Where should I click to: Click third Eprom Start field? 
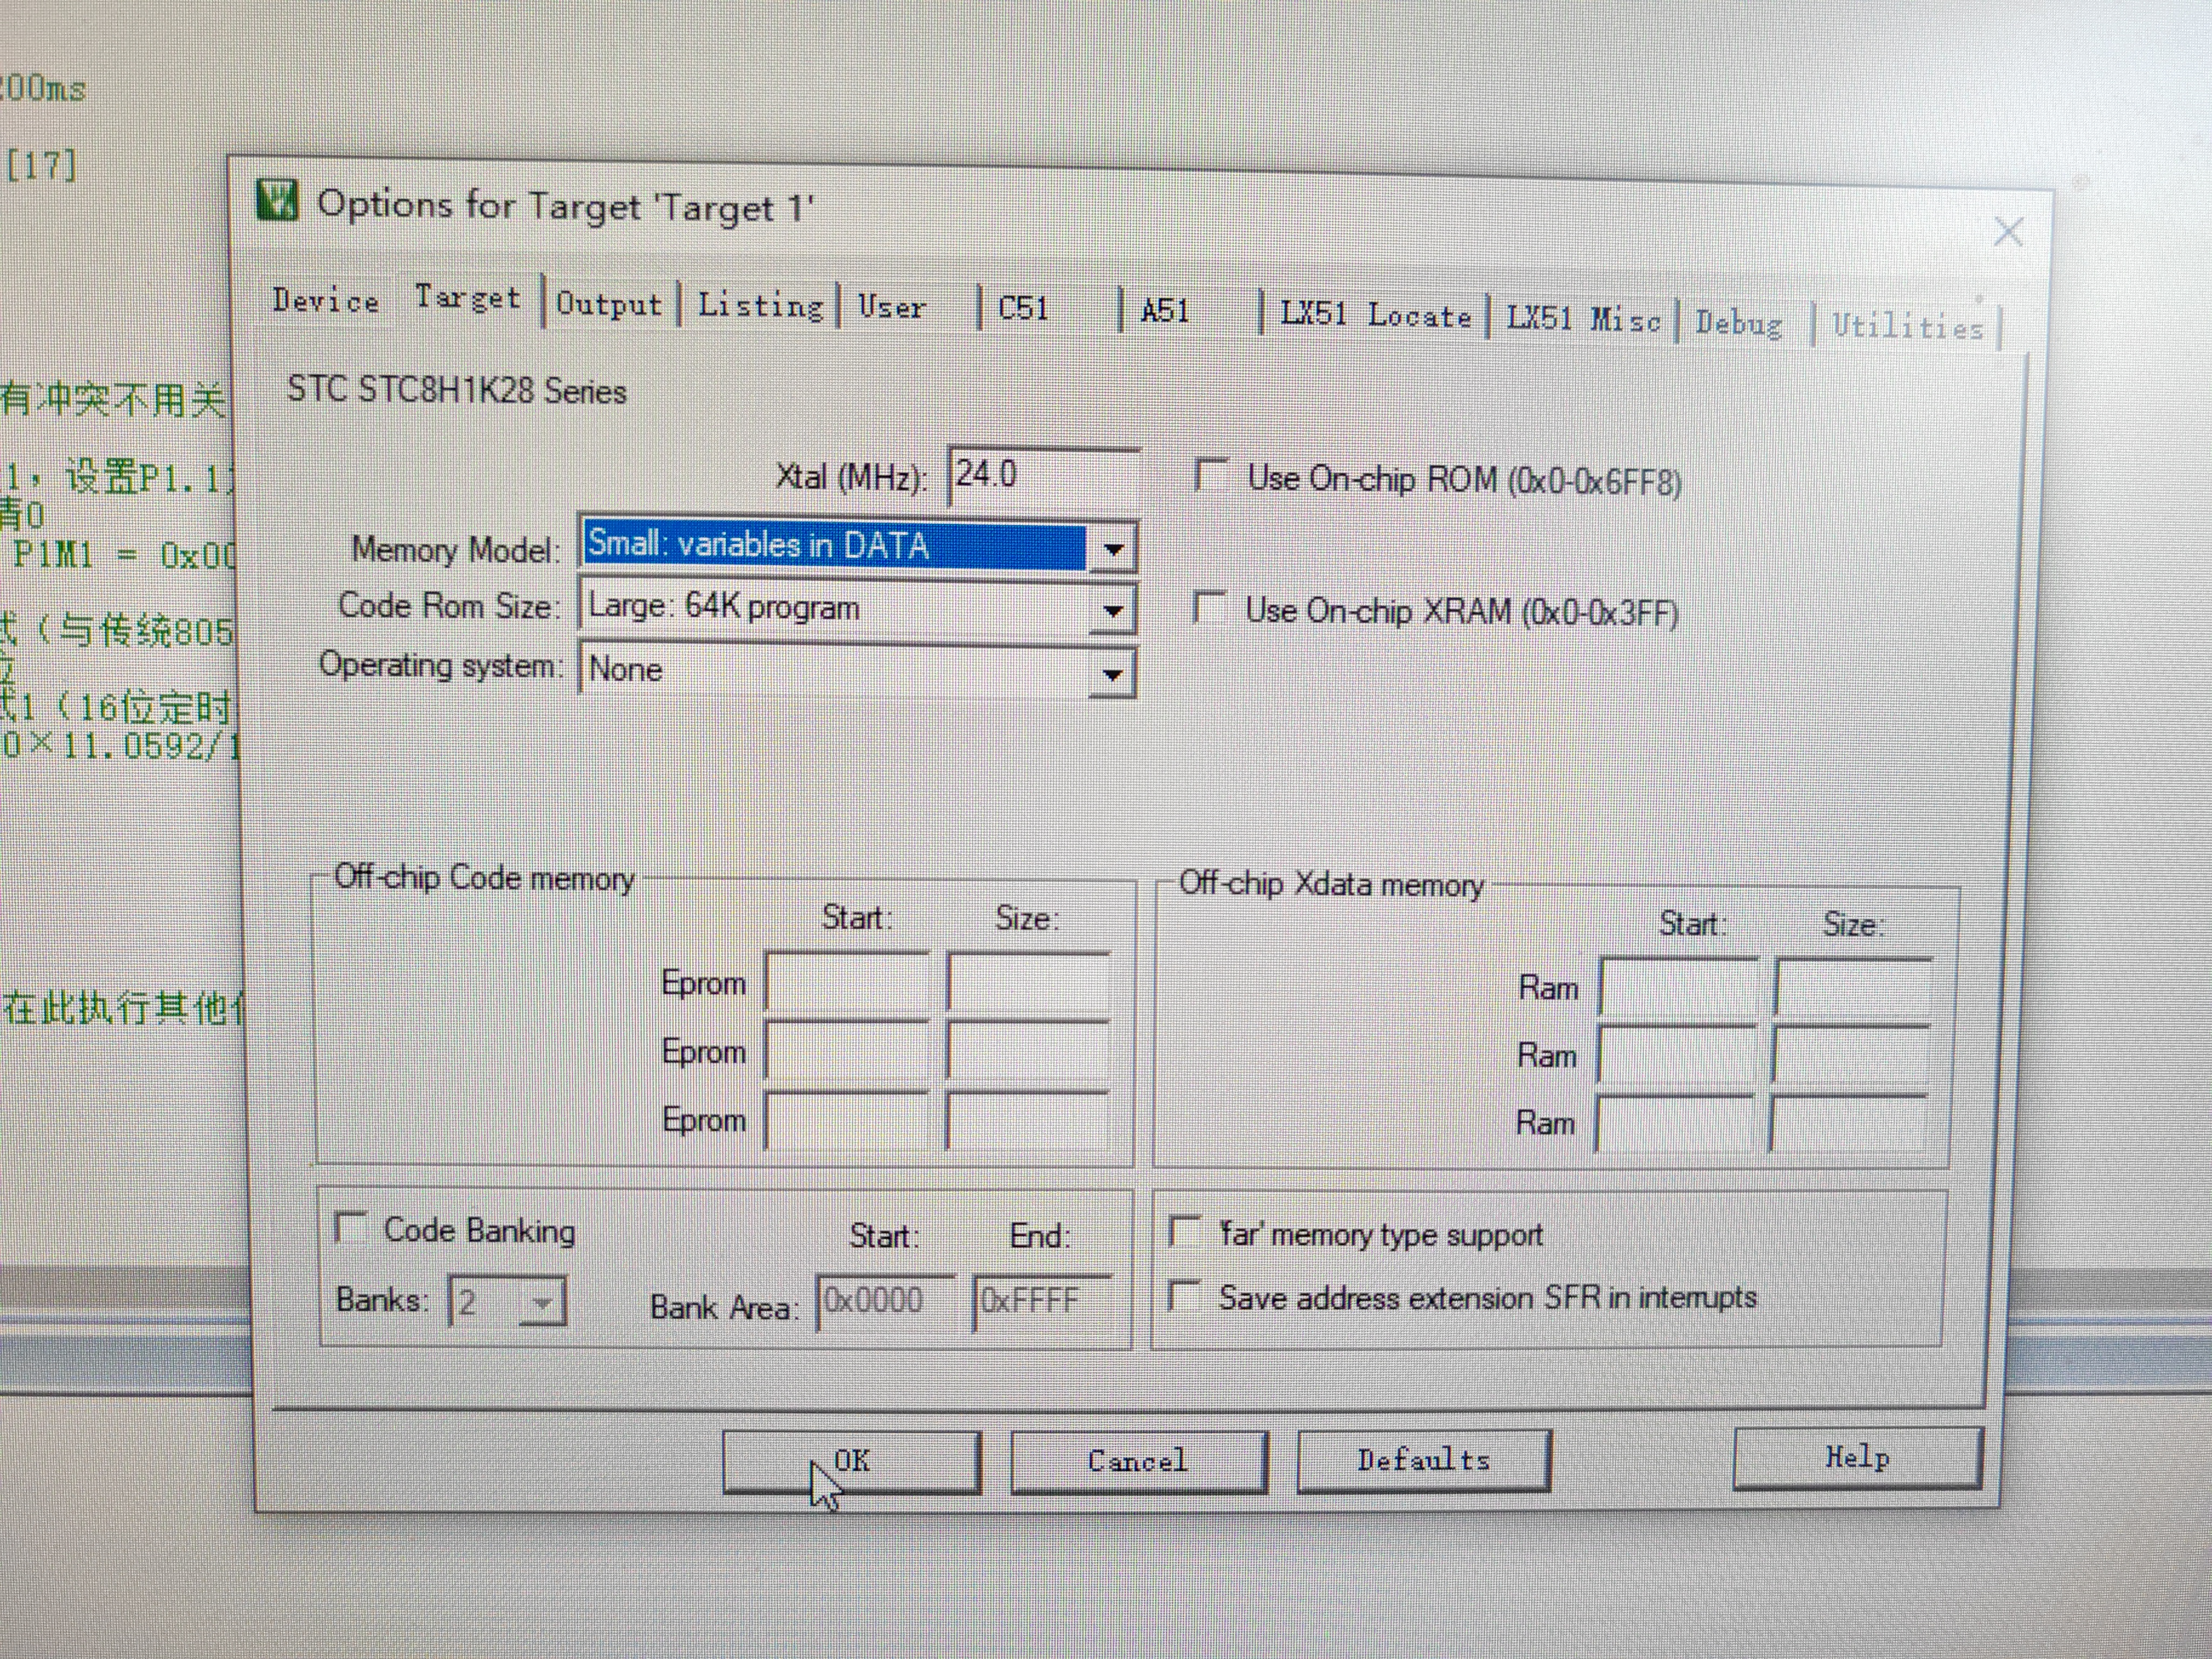[x=847, y=1120]
